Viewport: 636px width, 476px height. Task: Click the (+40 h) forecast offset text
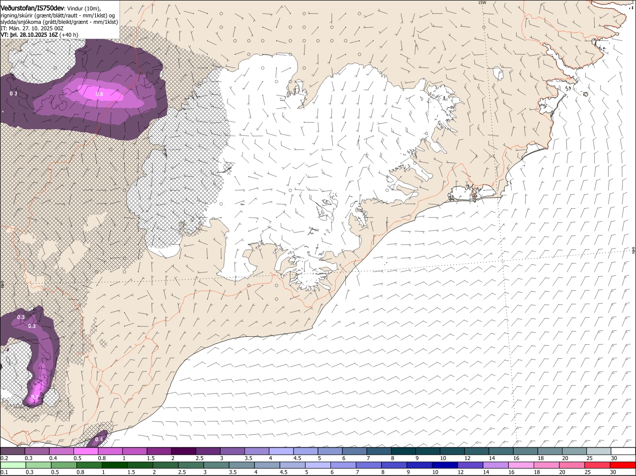tap(69, 35)
